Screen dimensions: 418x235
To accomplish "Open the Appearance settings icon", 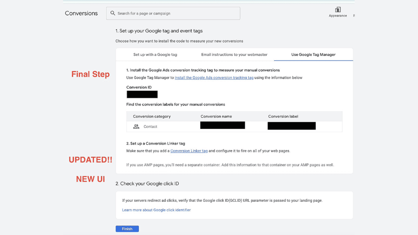I will (337, 10).
